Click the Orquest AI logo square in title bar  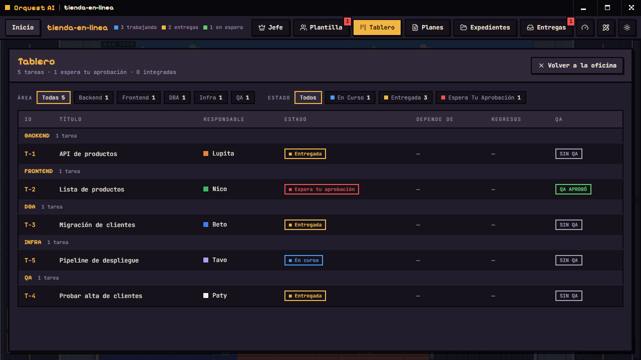pyautogui.click(x=8, y=7)
